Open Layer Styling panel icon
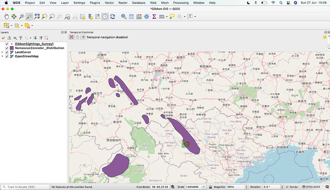This screenshot has width=330, height=190. pos(3,38)
